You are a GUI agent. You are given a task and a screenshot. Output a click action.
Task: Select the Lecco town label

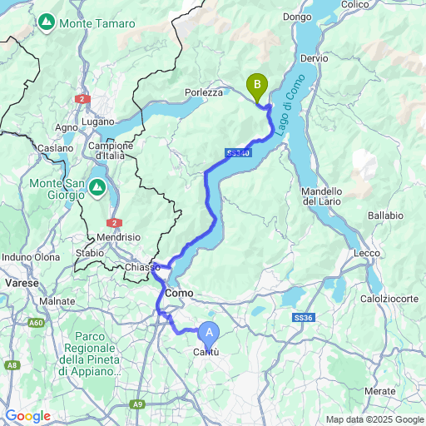point(367,253)
